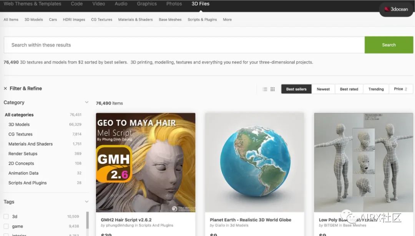This screenshot has height=236, width=415.
Task: Switch to grid view icon
Action: (x=272, y=89)
